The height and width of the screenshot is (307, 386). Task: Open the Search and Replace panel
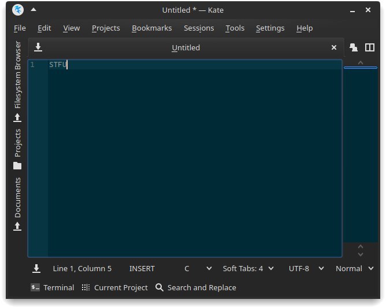point(196,287)
